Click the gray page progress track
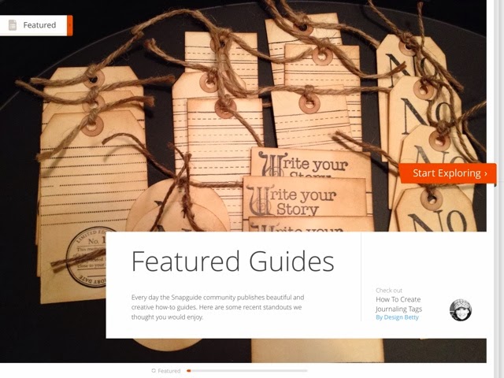Screen dimensions: 504x378 247,371
